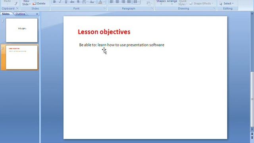Screen dimensions: 254x143
Task: Open Change Case dropdown
Action: click(x=92, y=2)
